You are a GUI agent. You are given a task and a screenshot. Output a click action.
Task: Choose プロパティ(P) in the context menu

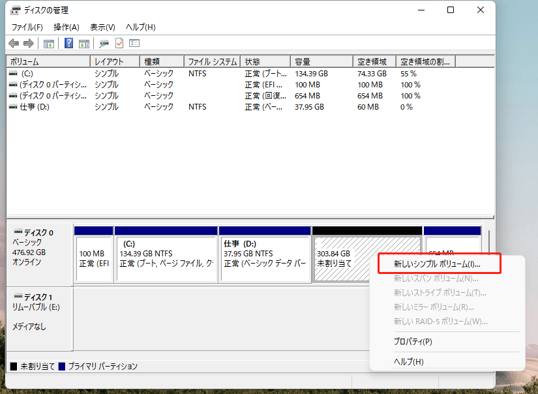coord(413,341)
